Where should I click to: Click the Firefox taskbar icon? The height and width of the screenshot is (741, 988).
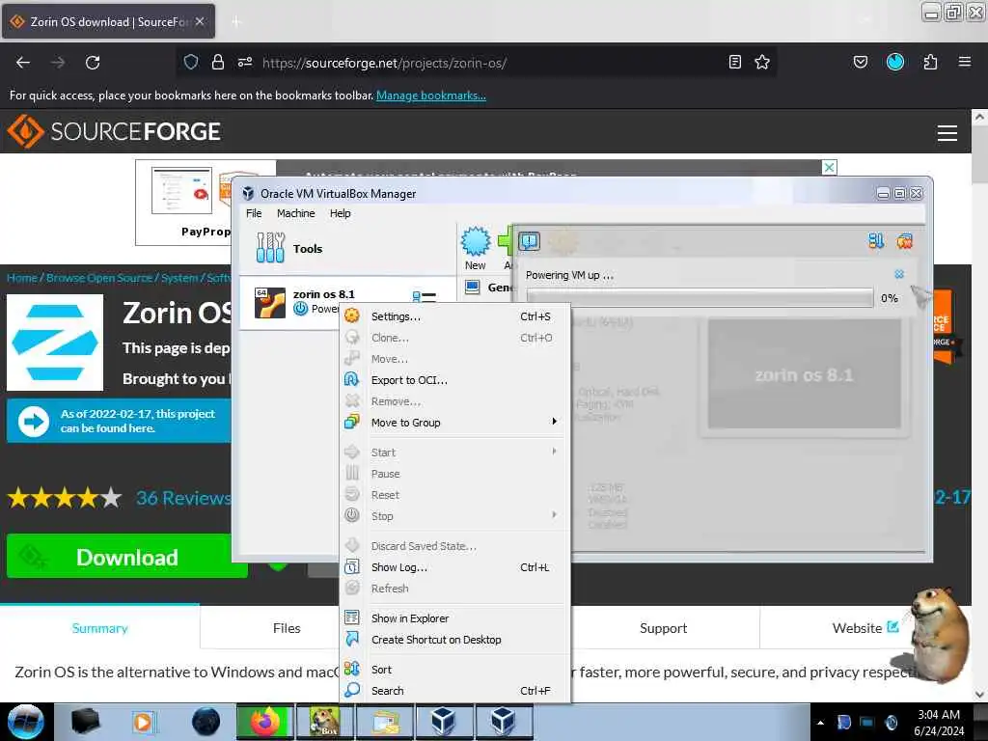pyautogui.click(x=265, y=722)
